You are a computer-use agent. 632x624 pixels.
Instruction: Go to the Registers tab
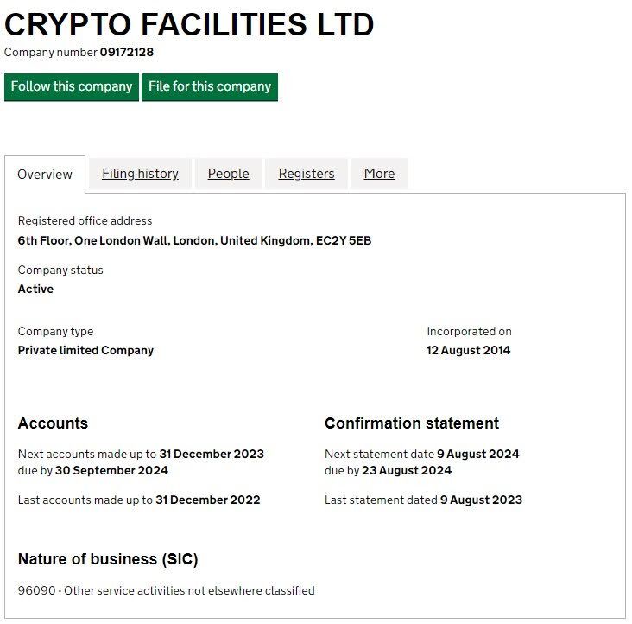pyautogui.click(x=306, y=174)
